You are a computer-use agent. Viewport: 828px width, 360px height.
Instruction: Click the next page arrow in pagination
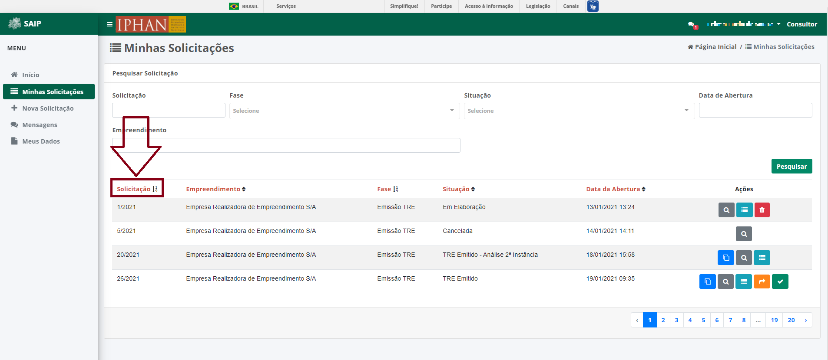(x=806, y=320)
